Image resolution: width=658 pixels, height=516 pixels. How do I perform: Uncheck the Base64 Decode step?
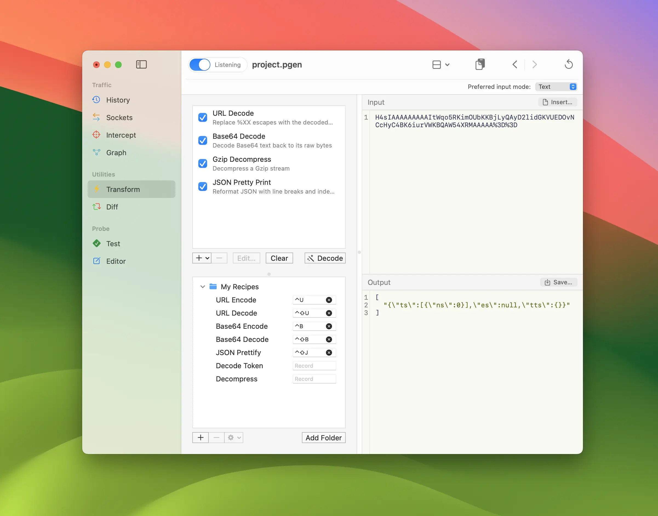tap(202, 140)
